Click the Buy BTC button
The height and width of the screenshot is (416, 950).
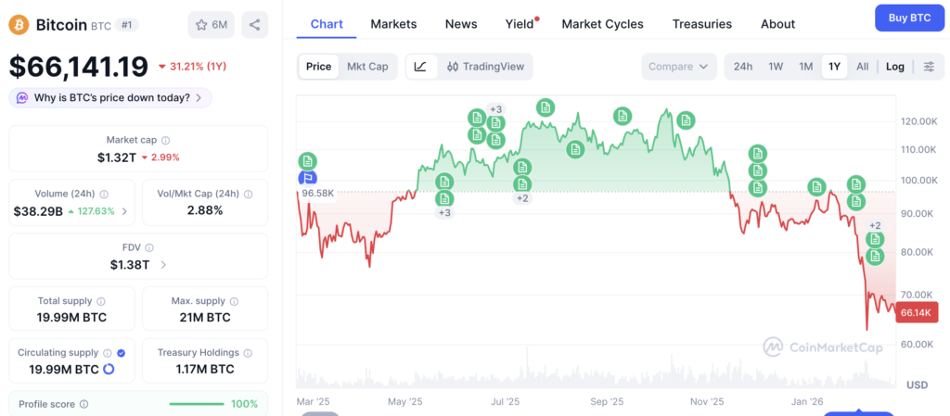pos(908,18)
